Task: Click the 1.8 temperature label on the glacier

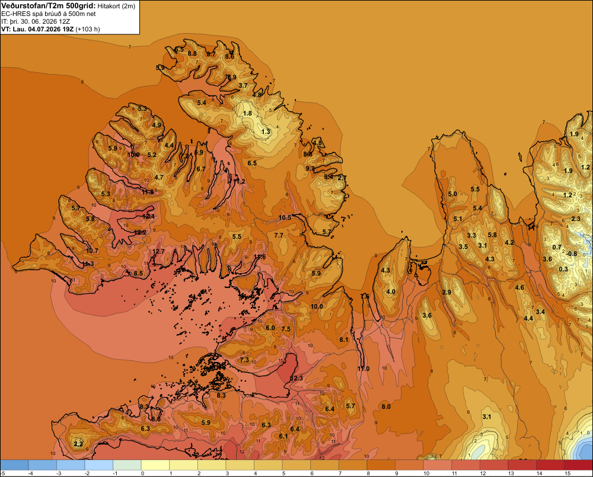Action: click(x=247, y=113)
